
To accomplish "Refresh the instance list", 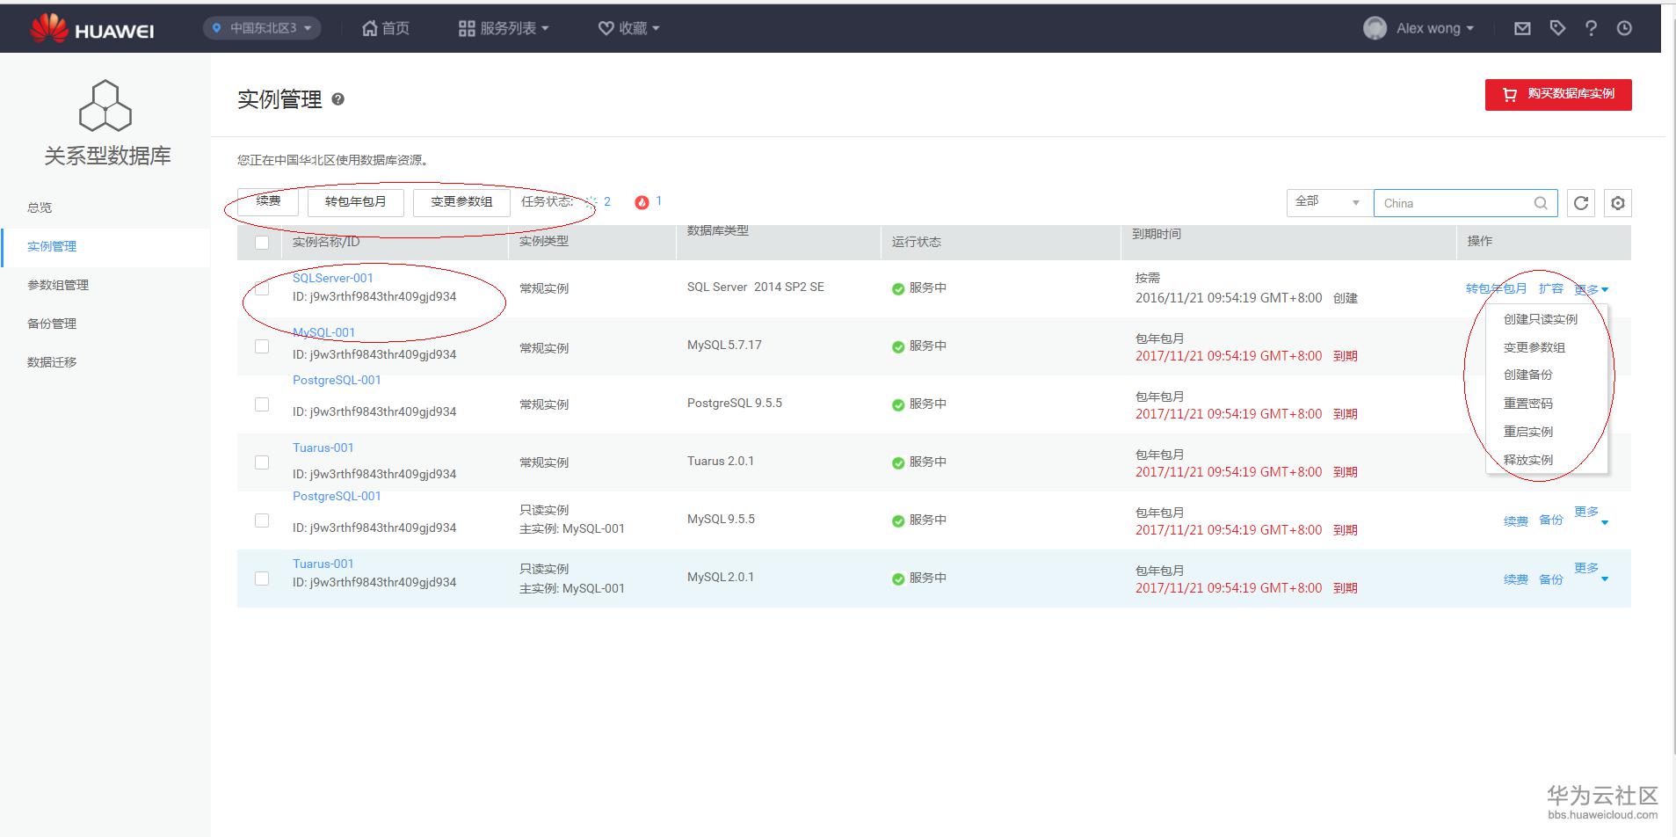I will pos(1581,203).
